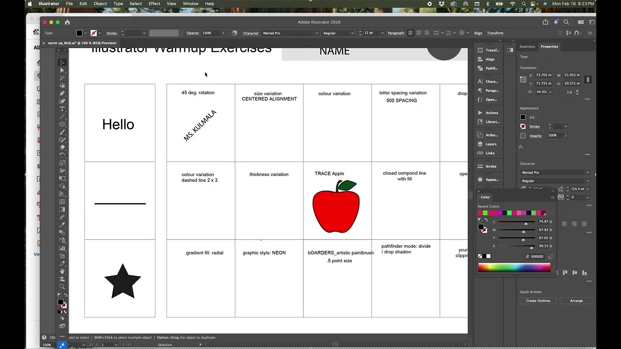Flip the object vertically in Properties
Viewport: 621px width, 349px height.
tap(577, 92)
